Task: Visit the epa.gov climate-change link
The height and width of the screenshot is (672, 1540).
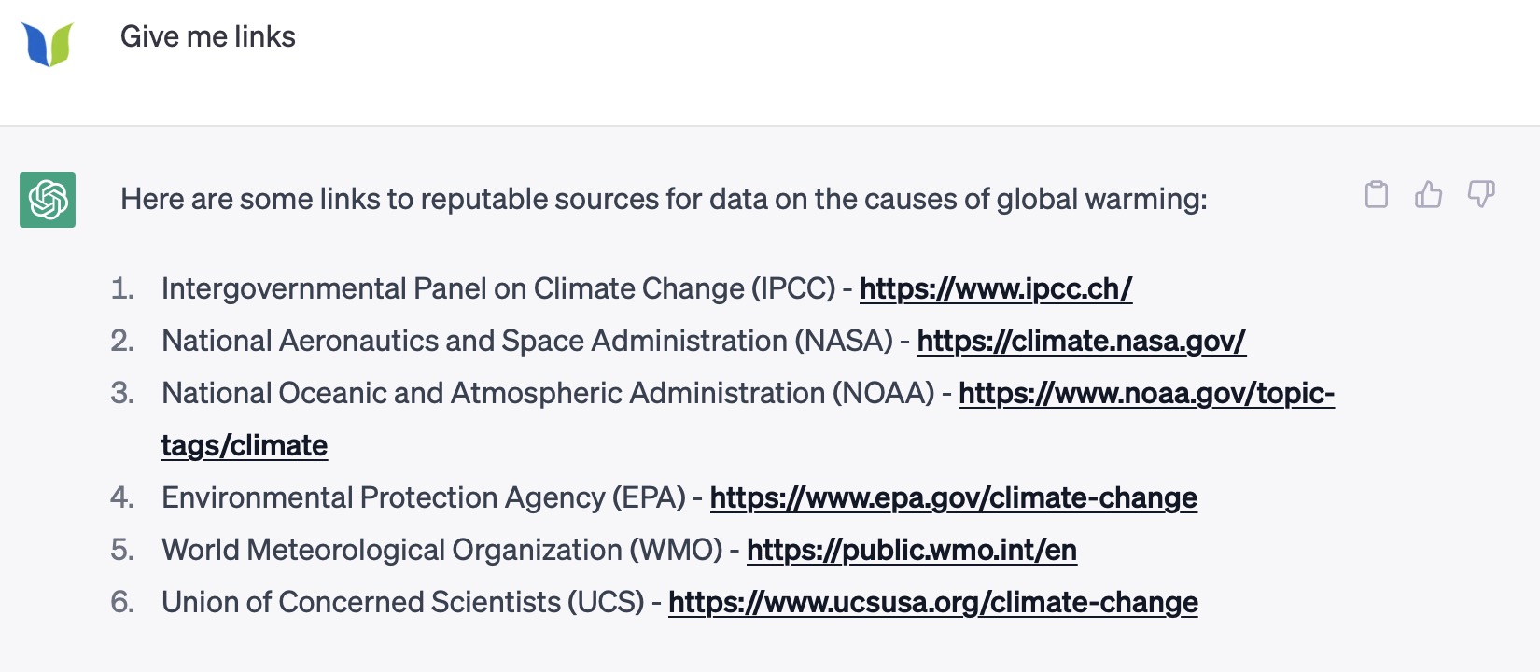Action: [953, 498]
